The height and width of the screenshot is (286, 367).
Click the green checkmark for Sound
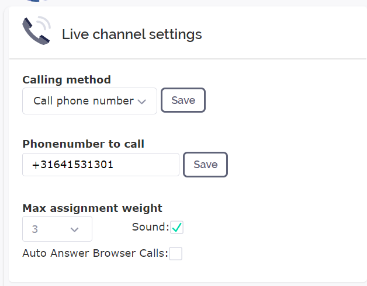click(176, 227)
